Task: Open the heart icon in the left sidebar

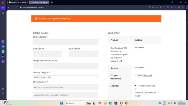Action: (x=3, y=89)
